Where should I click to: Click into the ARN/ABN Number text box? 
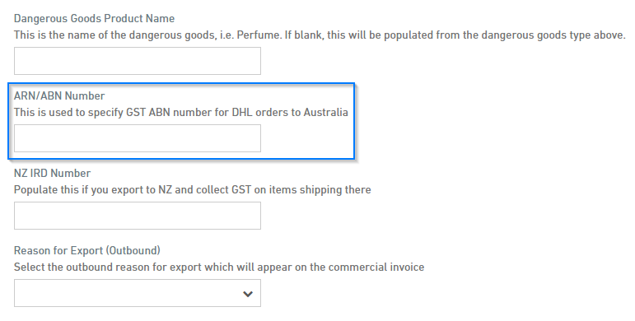tap(138, 138)
